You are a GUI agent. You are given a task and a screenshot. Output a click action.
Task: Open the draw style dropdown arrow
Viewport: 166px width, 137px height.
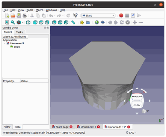click(23, 23)
